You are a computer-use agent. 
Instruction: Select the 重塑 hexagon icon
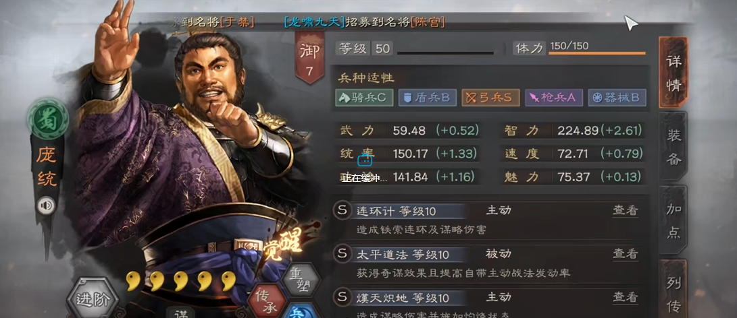[301, 280]
